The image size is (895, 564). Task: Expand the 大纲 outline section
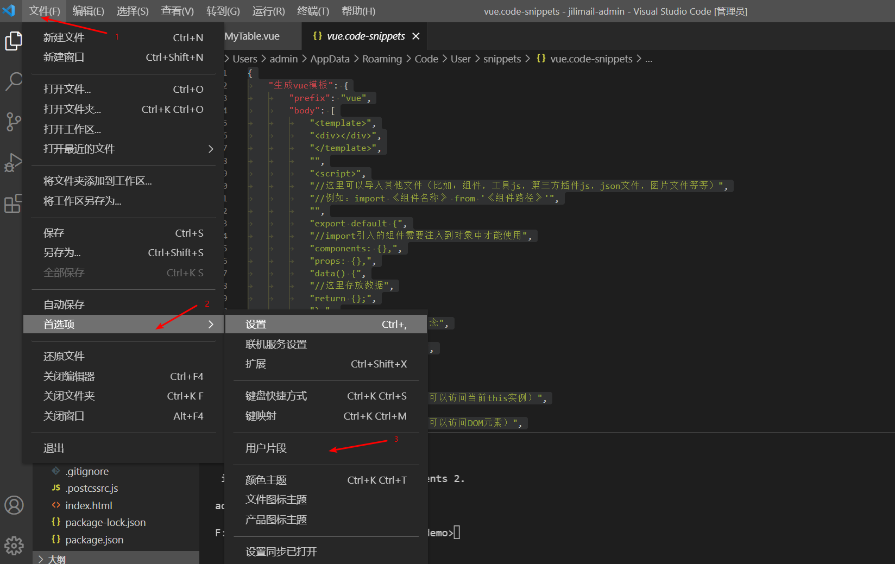pos(116,559)
